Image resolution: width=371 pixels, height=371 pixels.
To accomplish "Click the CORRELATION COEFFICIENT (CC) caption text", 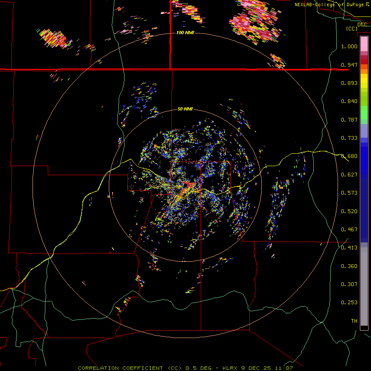I will pyautogui.click(x=130, y=368).
